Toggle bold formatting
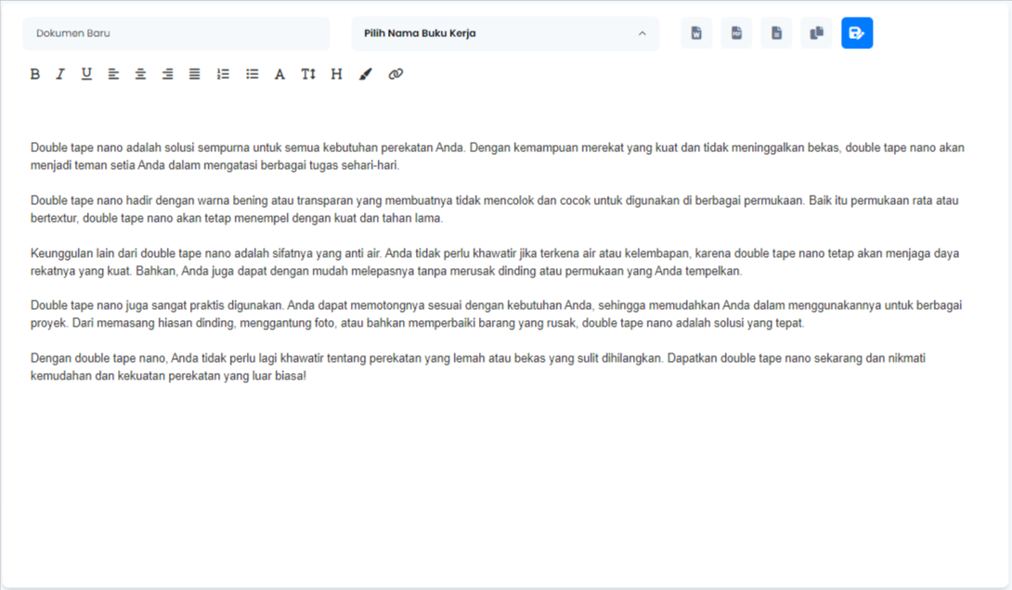The height and width of the screenshot is (590, 1012). [x=35, y=74]
